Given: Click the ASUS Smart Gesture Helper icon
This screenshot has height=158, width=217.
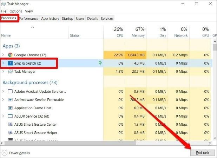Looking at the screenshot, I should [10, 133].
